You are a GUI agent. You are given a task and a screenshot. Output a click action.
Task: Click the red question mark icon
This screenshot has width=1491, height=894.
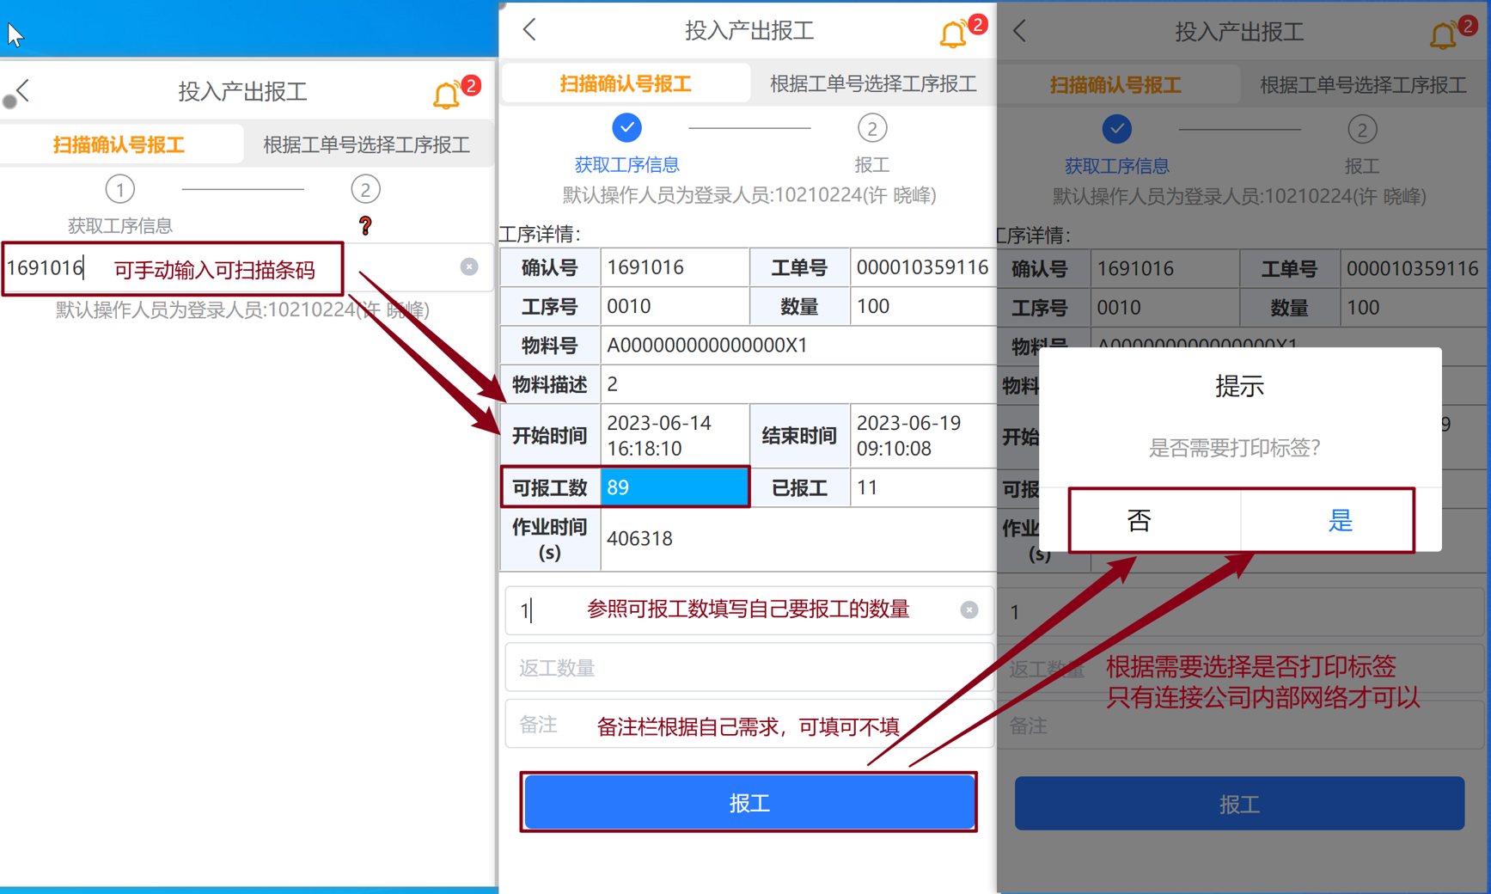pyautogui.click(x=365, y=226)
